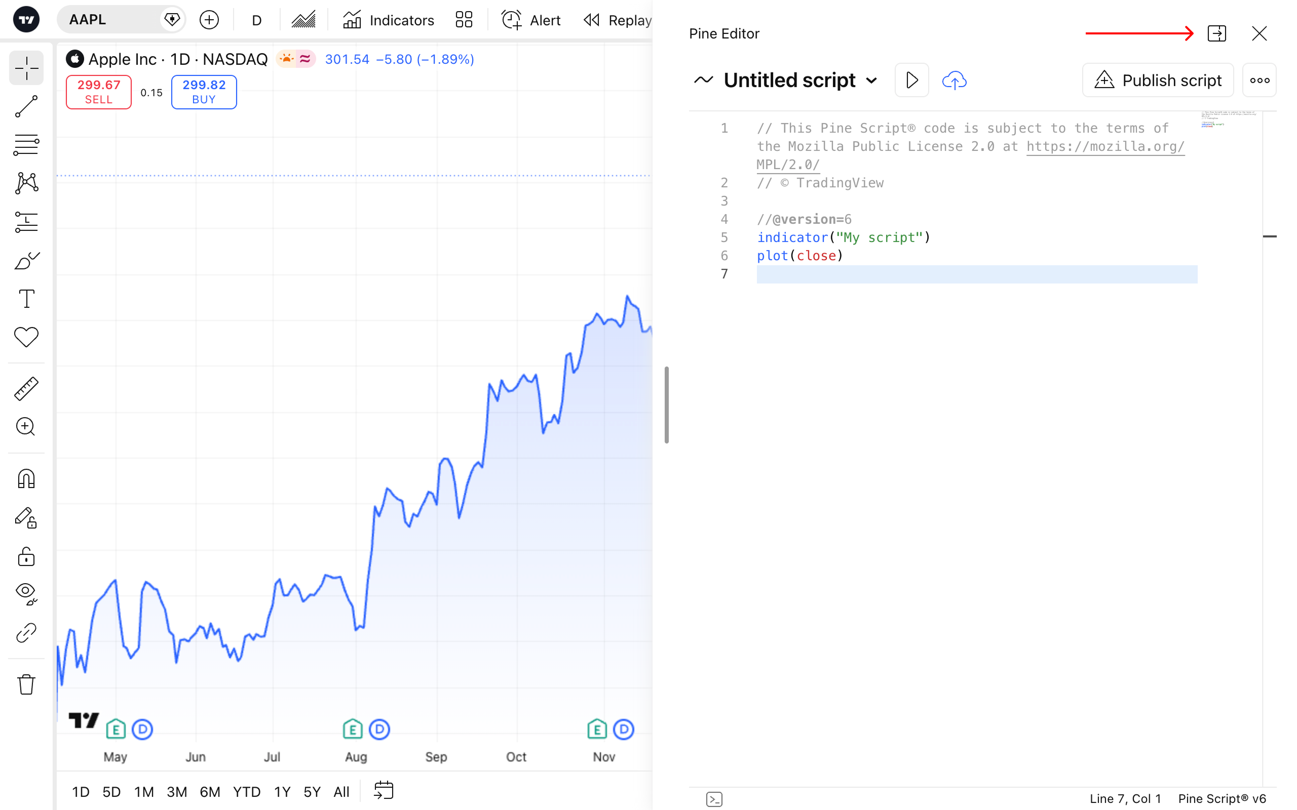Set chart range to 6M
This screenshot has width=1297, height=810.
pos(210,792)
